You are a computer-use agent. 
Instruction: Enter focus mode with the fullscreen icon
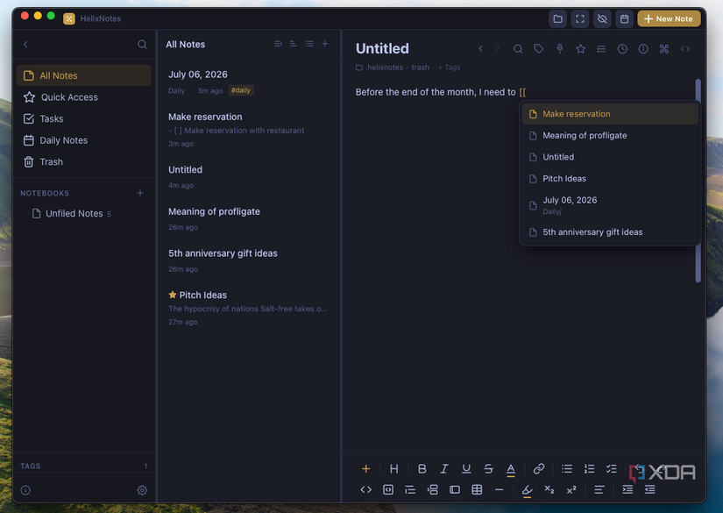point(579,19)
